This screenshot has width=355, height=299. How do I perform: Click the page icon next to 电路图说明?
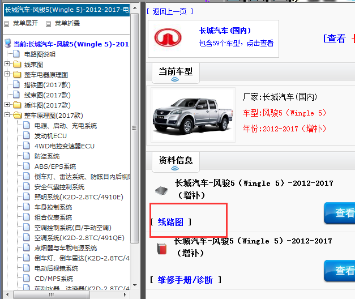click(16, 54)
